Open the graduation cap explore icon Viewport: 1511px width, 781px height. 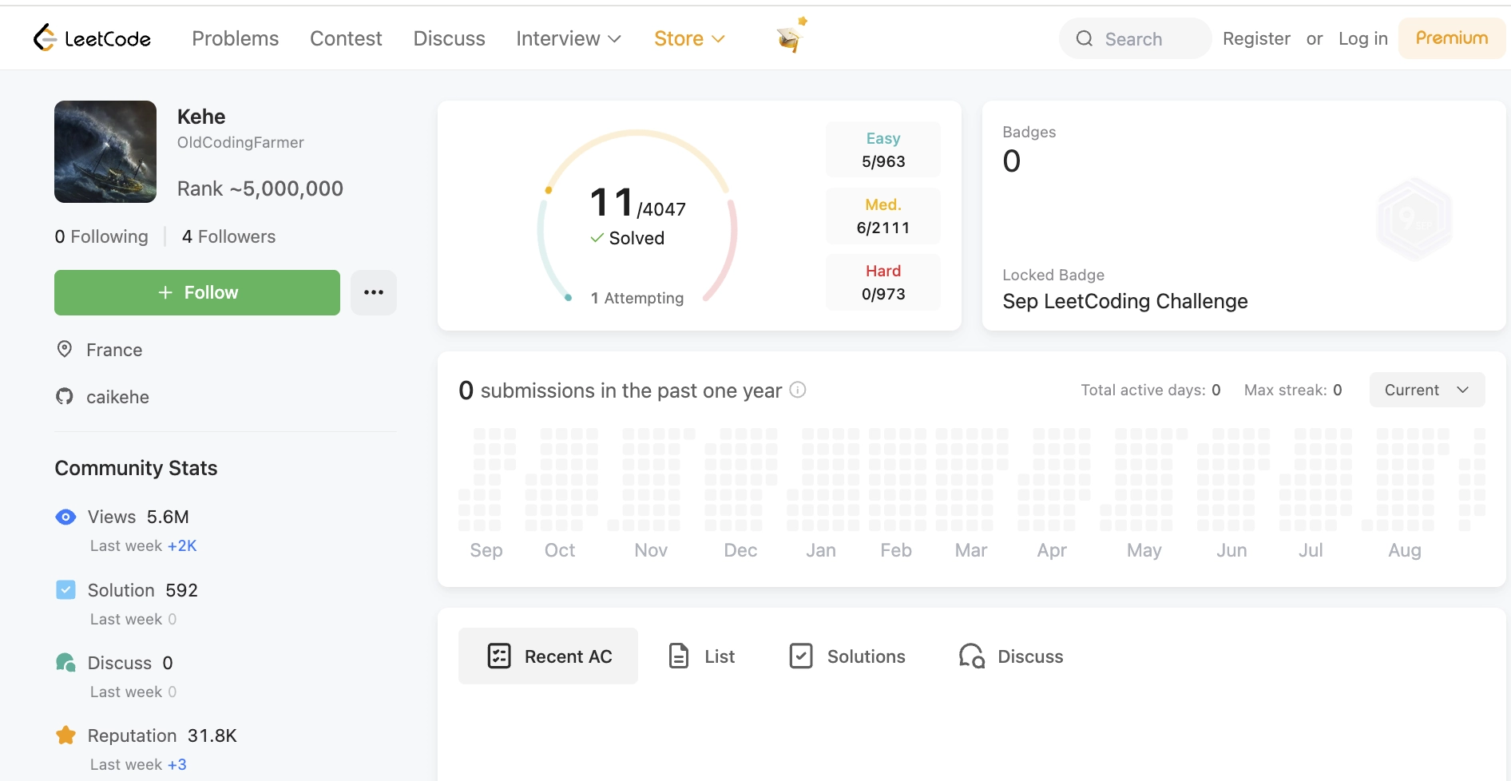click(x=791, y=35)
